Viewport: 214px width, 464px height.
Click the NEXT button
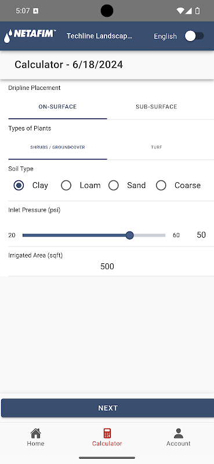coord(107,408)
